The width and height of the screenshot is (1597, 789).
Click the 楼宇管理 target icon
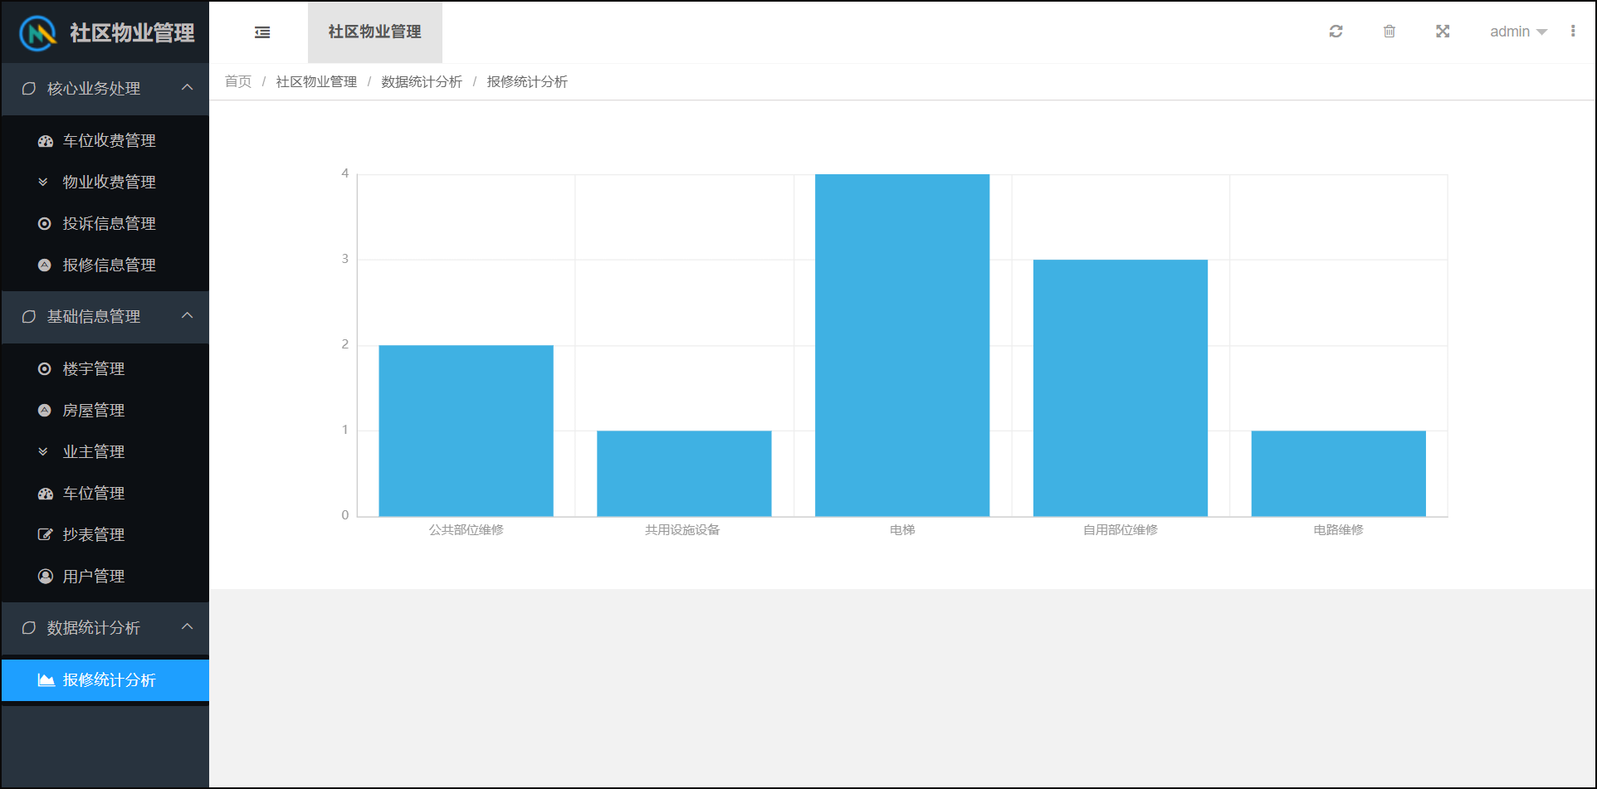click(45, 369)
